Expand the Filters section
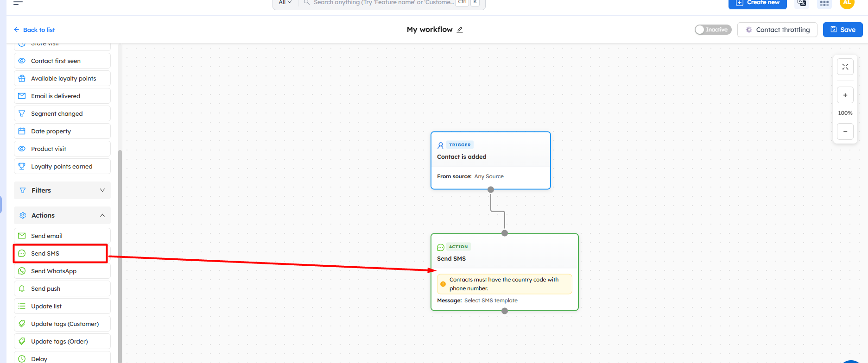868x363 pixels. click(x=62, y=190)
